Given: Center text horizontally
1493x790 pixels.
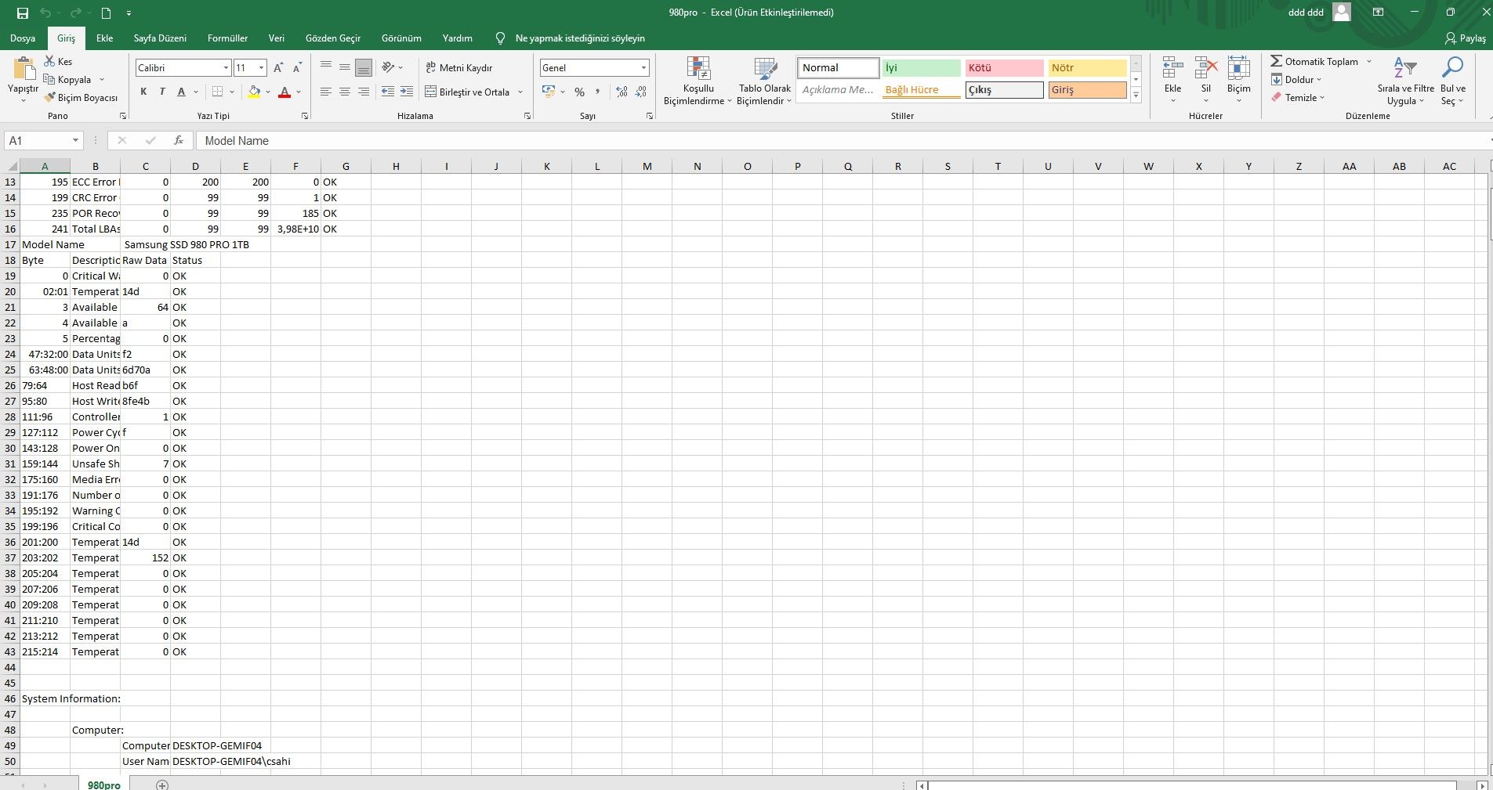Looking at the screenshot, I should (345, 92).
